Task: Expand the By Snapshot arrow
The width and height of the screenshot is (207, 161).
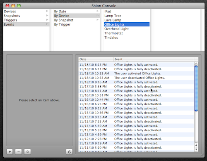Action: tap(98, 20)
